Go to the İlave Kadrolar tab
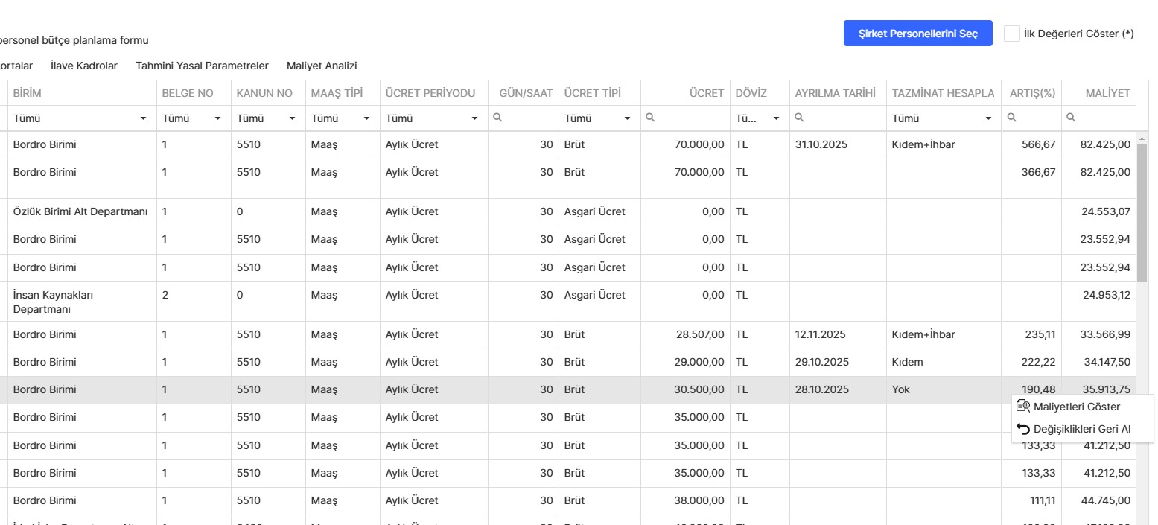 click(x=84, y=66)
